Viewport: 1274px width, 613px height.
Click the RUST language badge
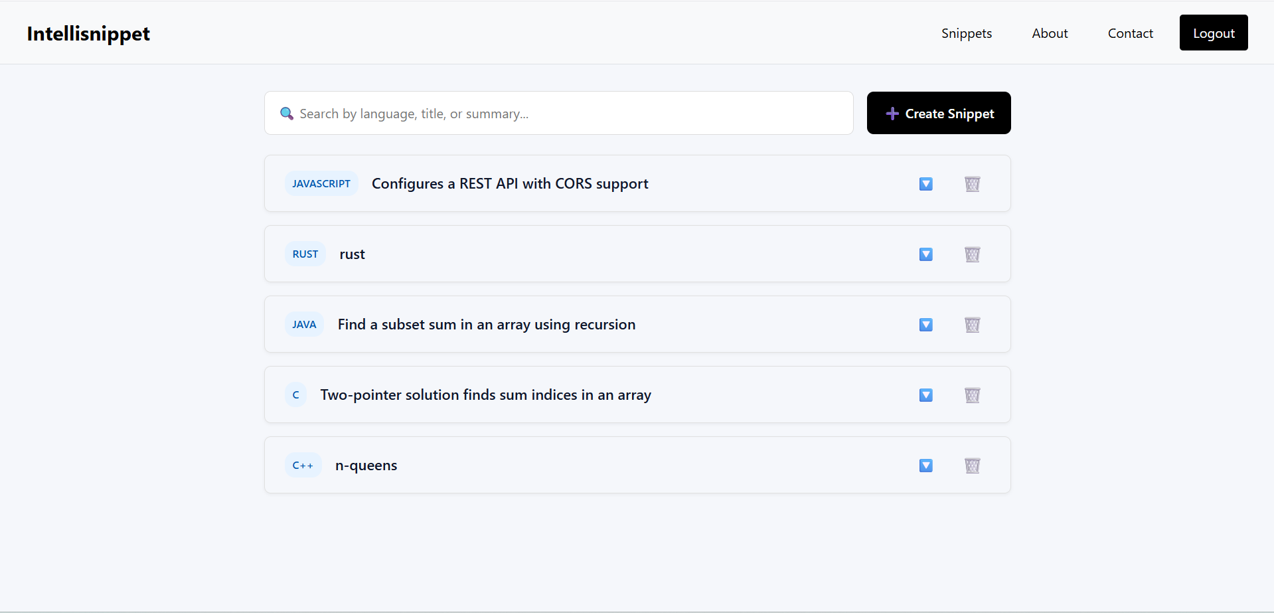point(305,254)
